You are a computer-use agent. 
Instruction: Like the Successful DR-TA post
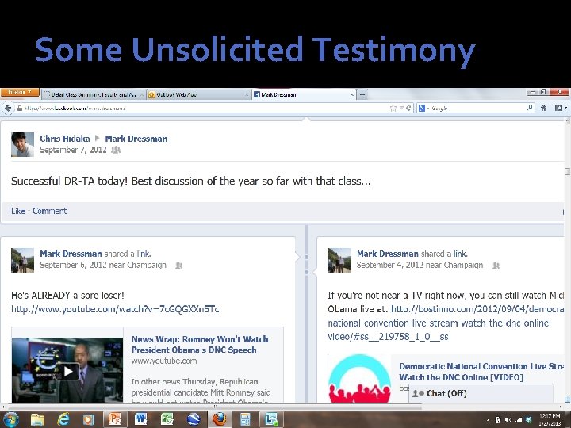click(17, 211)
